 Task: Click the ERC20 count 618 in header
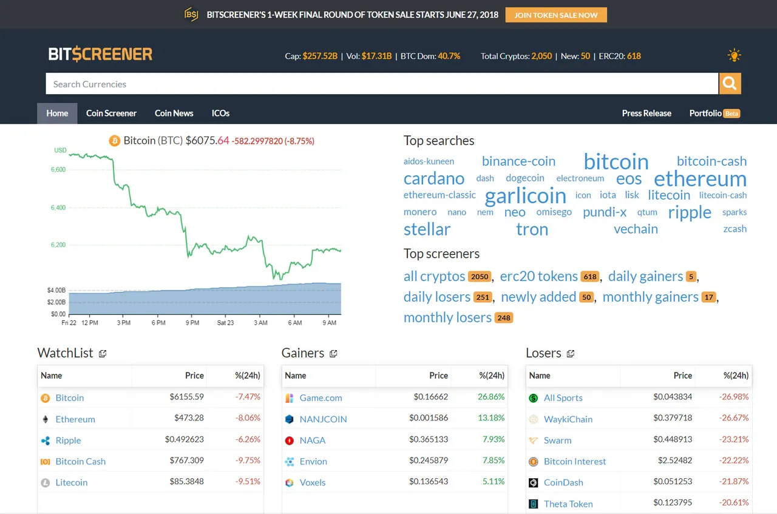coord(634,56)
